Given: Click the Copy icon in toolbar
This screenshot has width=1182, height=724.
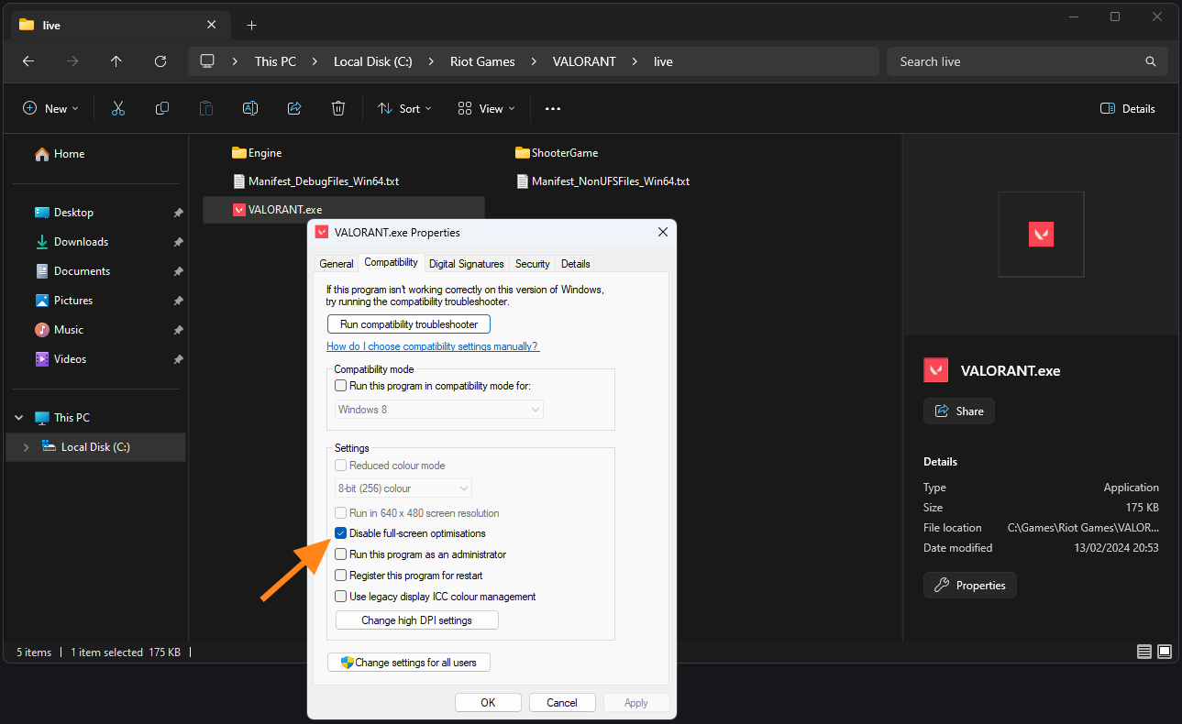Looking at the screenshot, I should coord(162,108).
